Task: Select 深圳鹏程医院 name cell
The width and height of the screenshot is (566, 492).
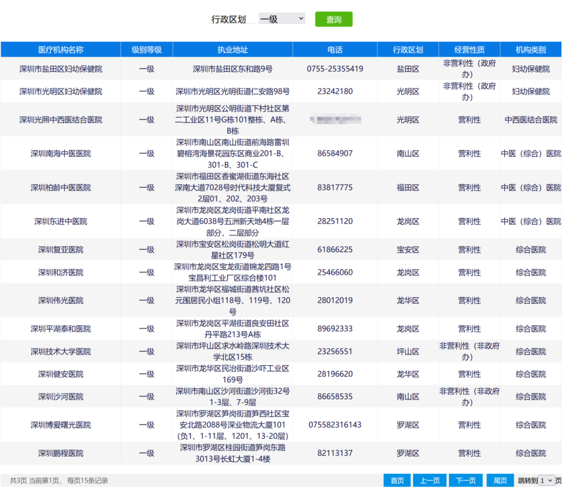Action: 61,453
